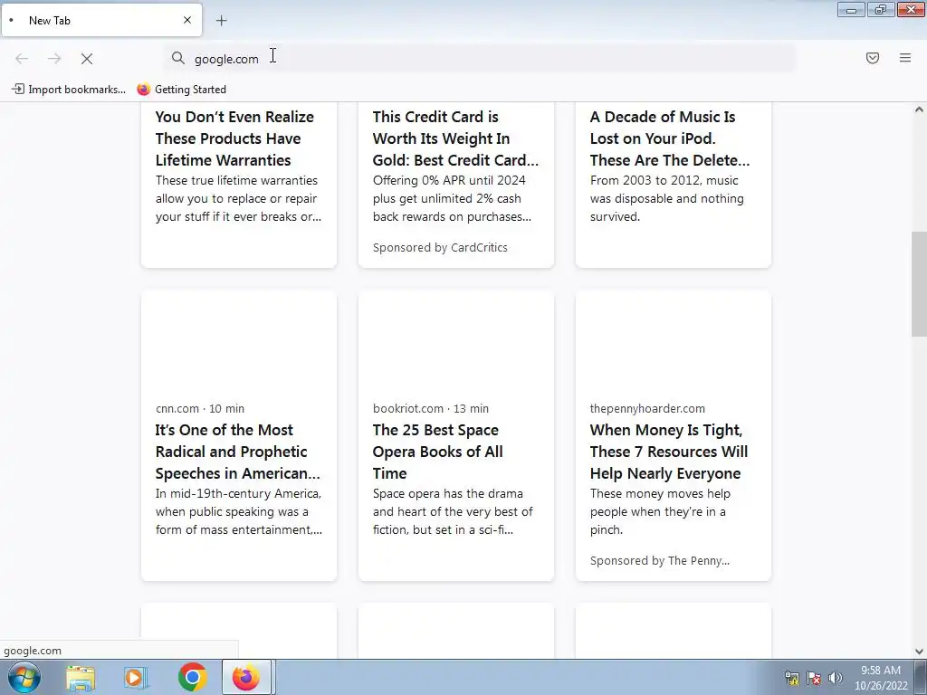Viewport: 927px width, 695px height.
Task: Click the 'These true lifetime warranties' description text
Action: pos(238,198)
